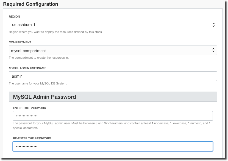Click the MYSQL ADMIN USERNAME label

coord(27,68)
